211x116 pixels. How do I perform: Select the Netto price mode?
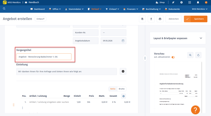point(113,89)
